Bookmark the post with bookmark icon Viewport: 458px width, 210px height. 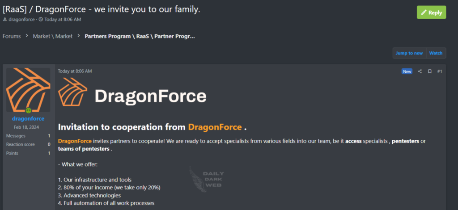(x=429, y=71)
